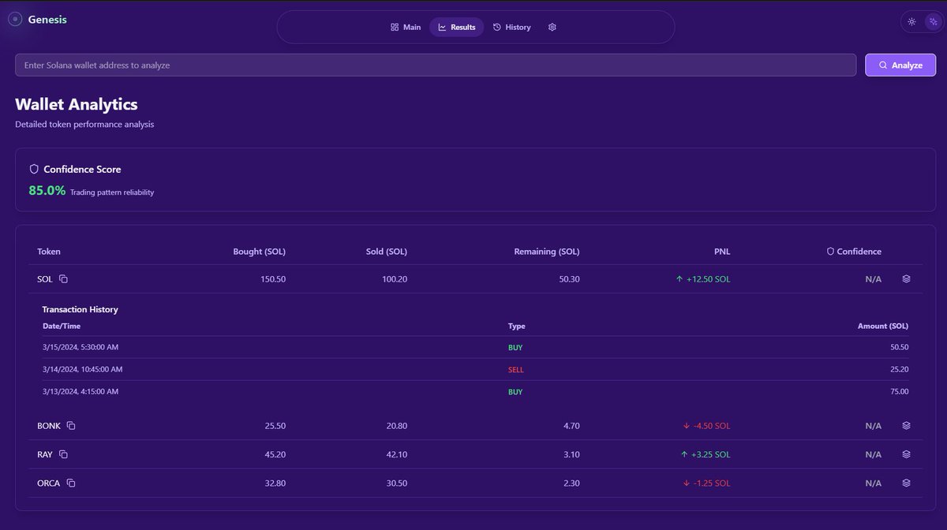Switch to light theme sun icon
This screenshot has width=947, height=530.
911,22
